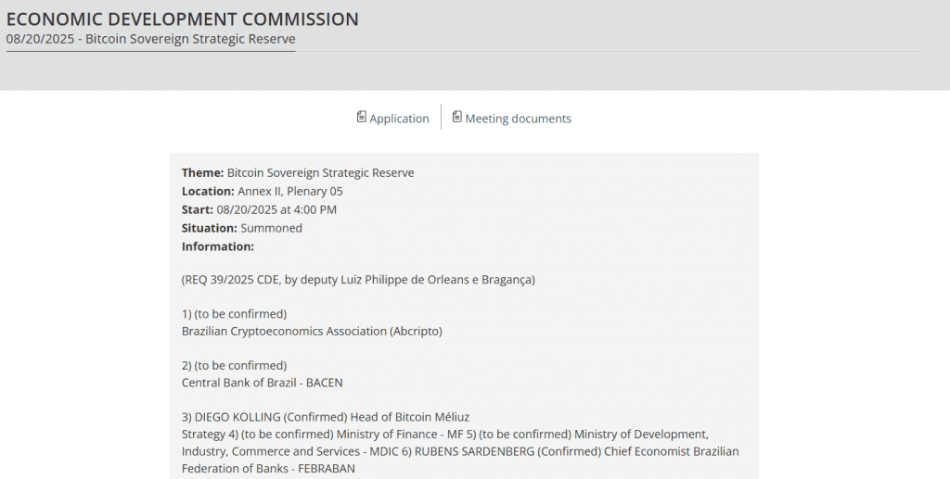Click the REQ 39/2025 CDE request line

(x=358, y=279)
